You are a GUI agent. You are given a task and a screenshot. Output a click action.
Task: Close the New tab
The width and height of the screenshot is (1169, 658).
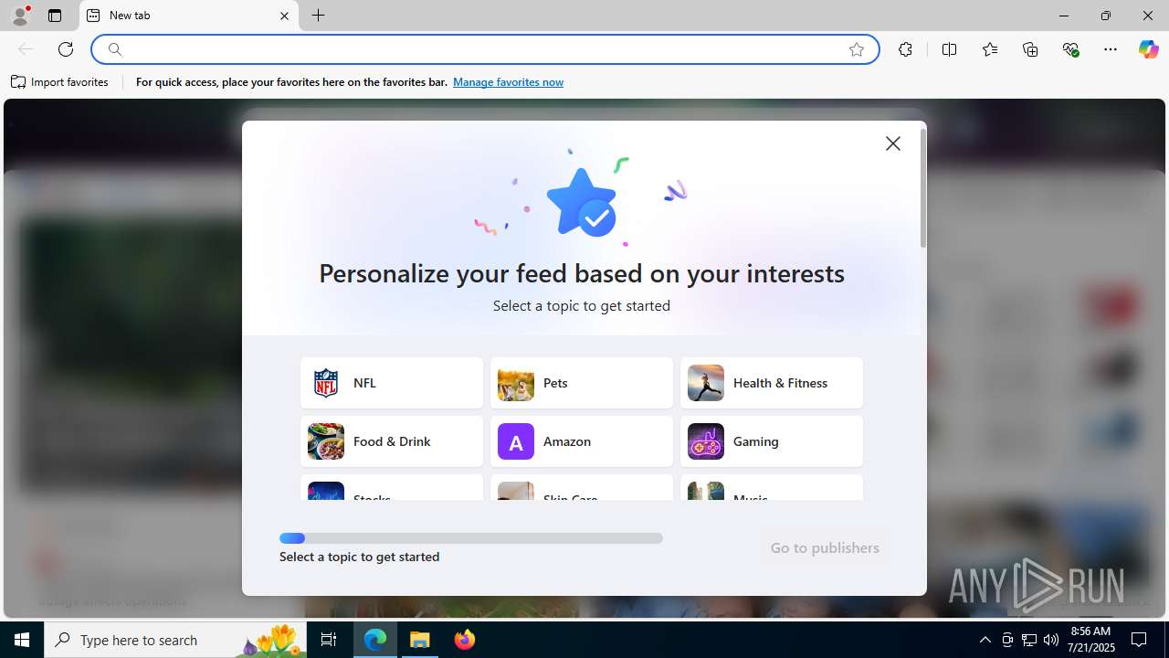(x=284, y=16)
